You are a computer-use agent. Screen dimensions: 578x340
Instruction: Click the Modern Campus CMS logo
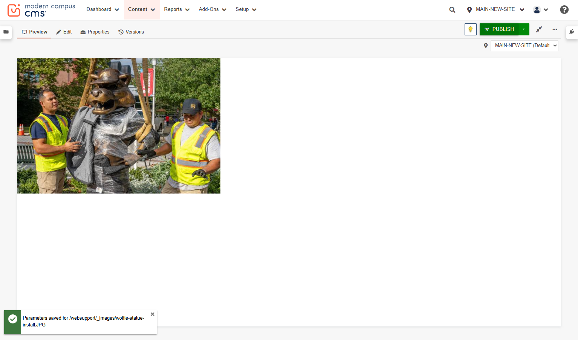pyautogui.click(x=41, y=10)
